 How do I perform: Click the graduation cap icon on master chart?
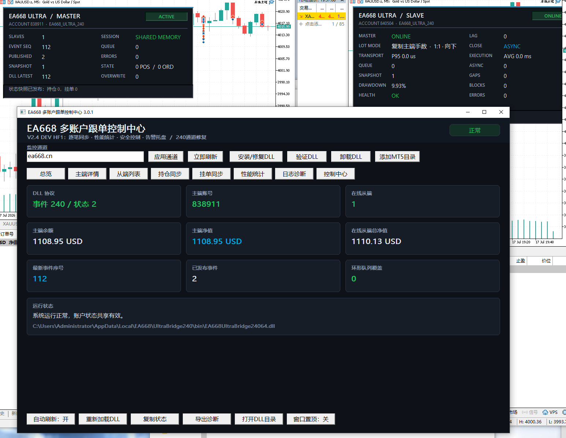coord(271,2)
